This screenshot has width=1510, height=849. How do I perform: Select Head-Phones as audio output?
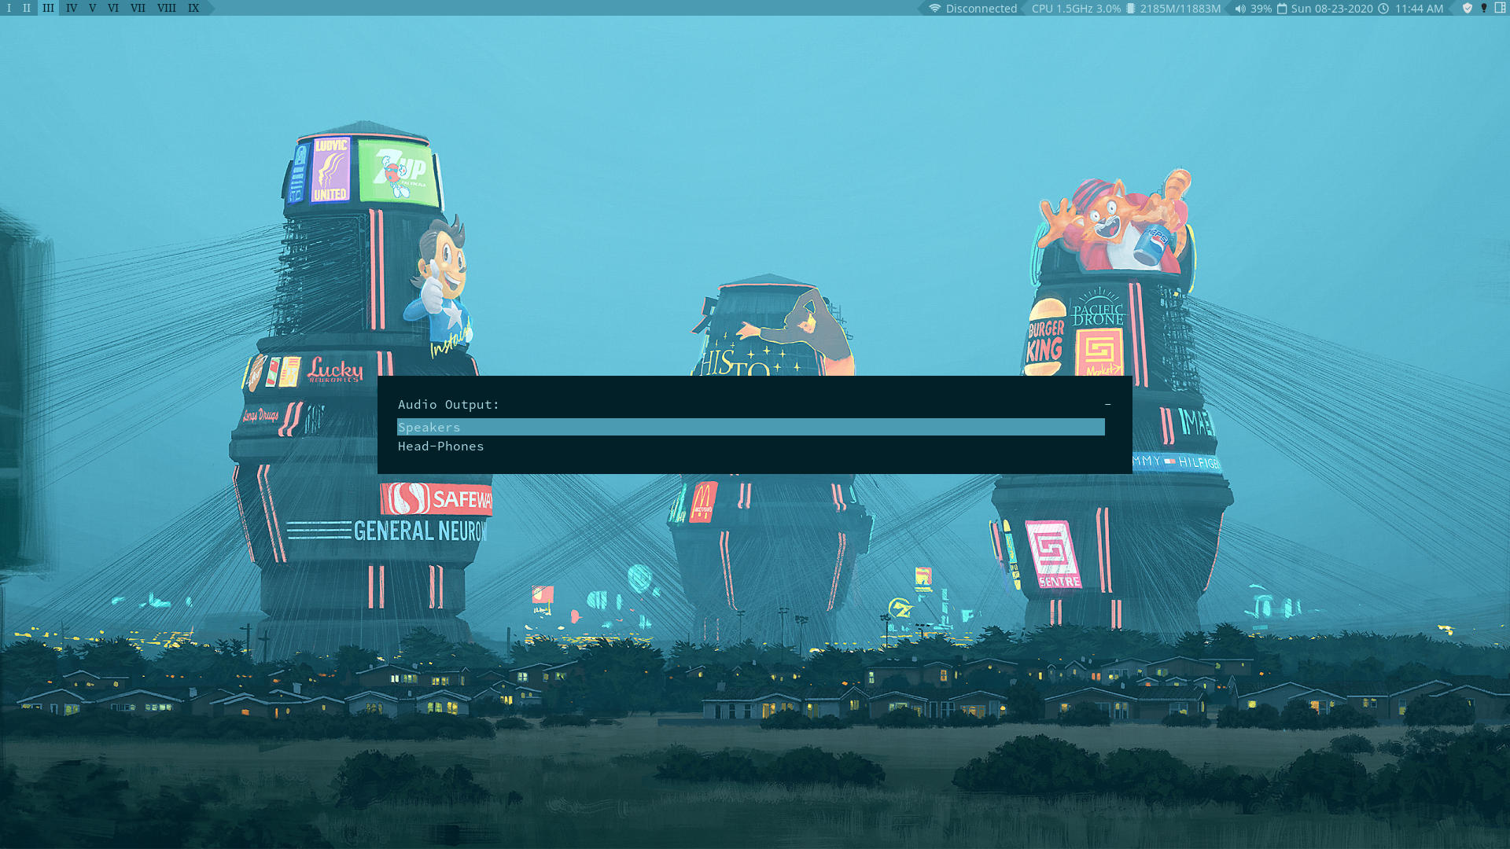tap(751, 446)
